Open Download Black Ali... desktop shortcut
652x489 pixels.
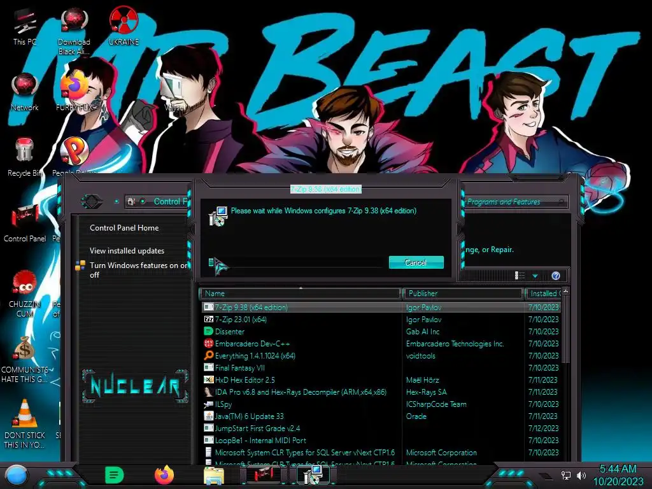coord(74,32)
